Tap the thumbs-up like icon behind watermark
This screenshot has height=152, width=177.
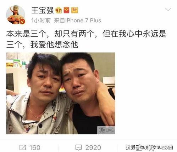coord(139,148)
